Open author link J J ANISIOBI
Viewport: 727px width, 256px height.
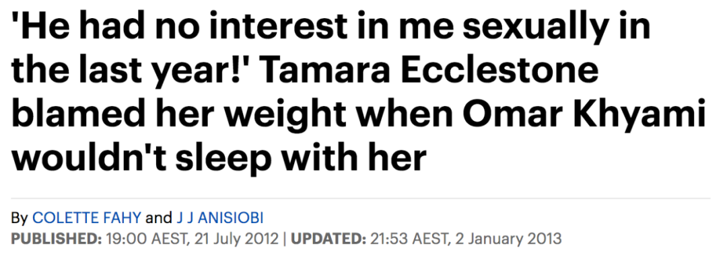(x=219, y=218)
